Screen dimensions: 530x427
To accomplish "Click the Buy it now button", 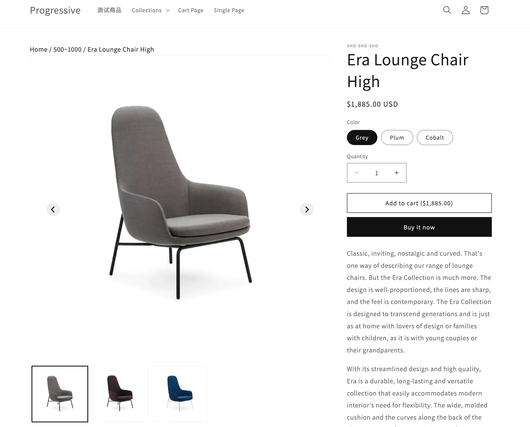I will (419, 227).
